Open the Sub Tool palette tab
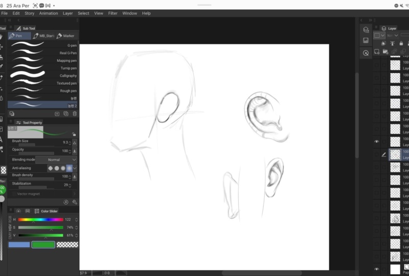This screenshot has height=276, width=409. point(26,28)
